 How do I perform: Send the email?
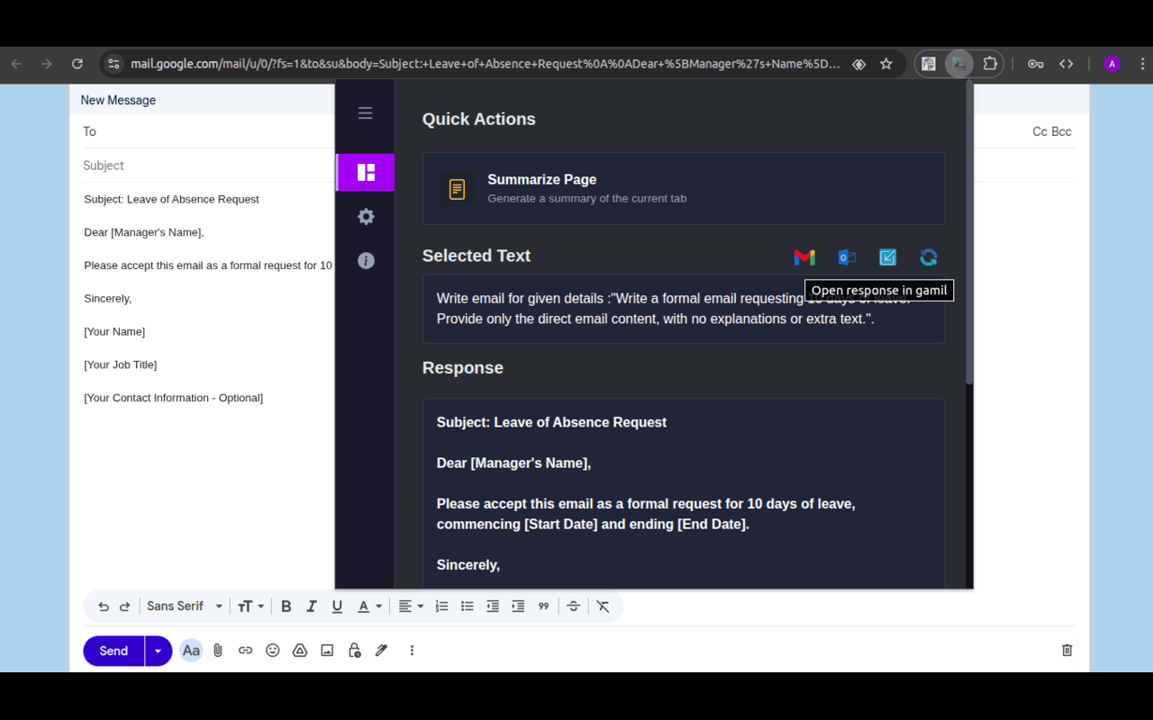[x=113, y=651]
